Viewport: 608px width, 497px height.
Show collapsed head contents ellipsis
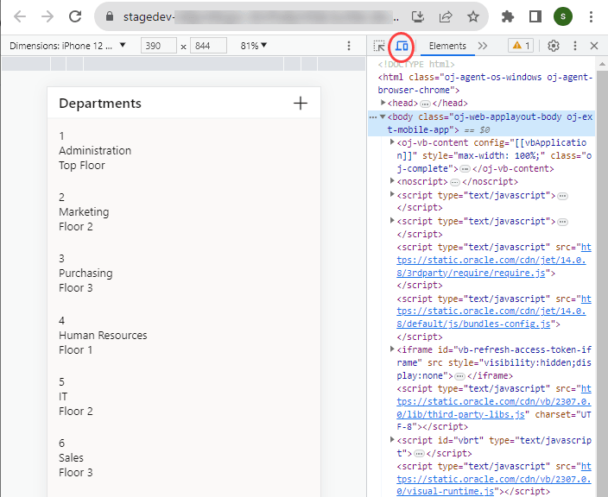[x=425, y=104]
